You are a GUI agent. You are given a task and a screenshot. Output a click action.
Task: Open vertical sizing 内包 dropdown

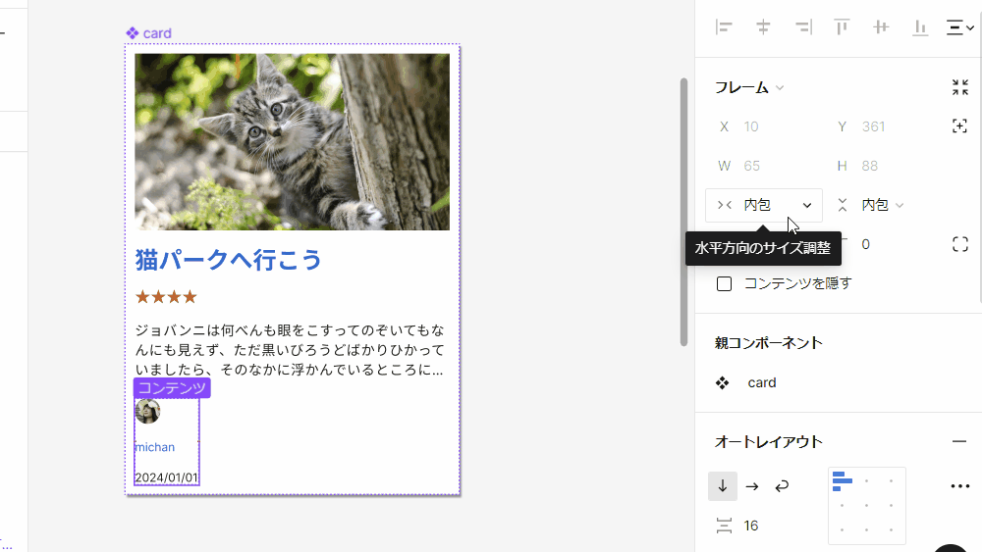pos(871,205)
